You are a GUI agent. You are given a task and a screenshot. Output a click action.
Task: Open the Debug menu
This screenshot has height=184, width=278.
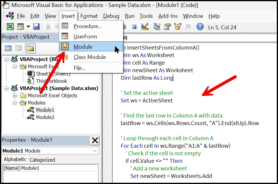pos(111,16)
